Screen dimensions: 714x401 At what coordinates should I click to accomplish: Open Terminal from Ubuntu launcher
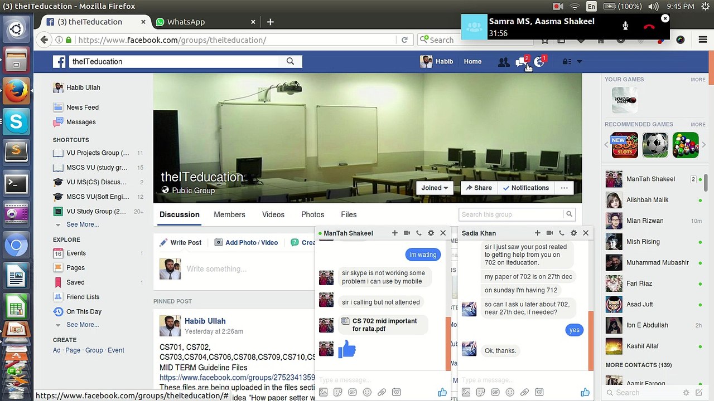tap(16, 183)
